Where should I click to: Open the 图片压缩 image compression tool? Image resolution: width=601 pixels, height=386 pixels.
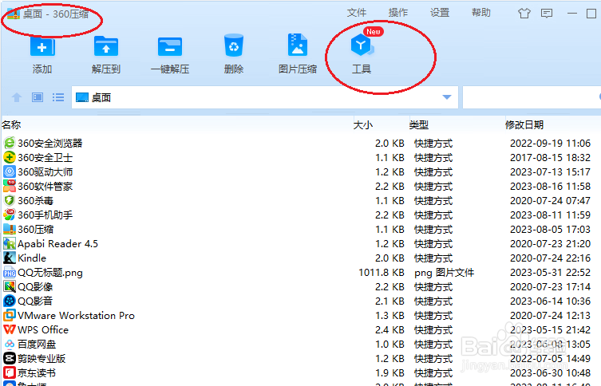click(298, 45)
